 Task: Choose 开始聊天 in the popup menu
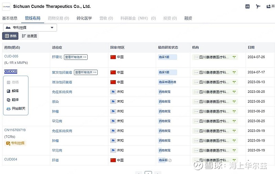coord(16,109)
